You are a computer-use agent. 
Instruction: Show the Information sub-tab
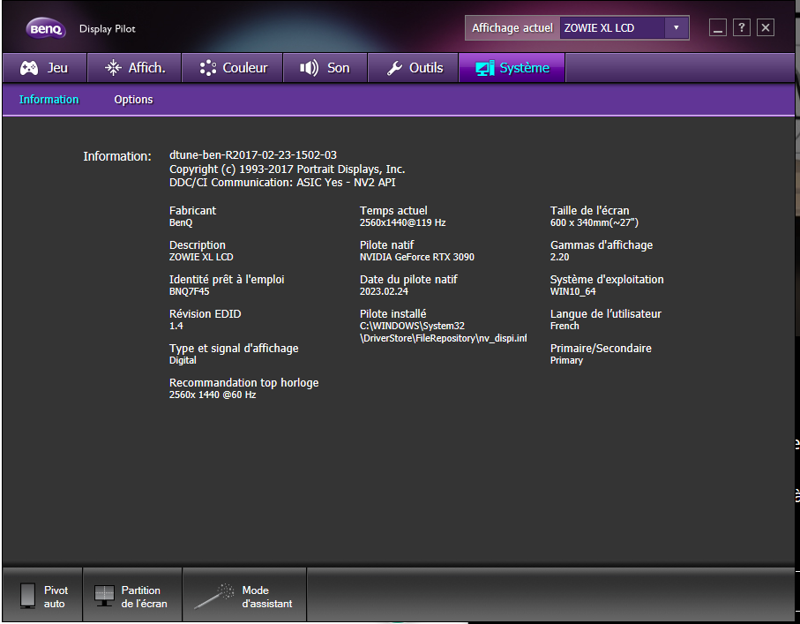(49, 100)
